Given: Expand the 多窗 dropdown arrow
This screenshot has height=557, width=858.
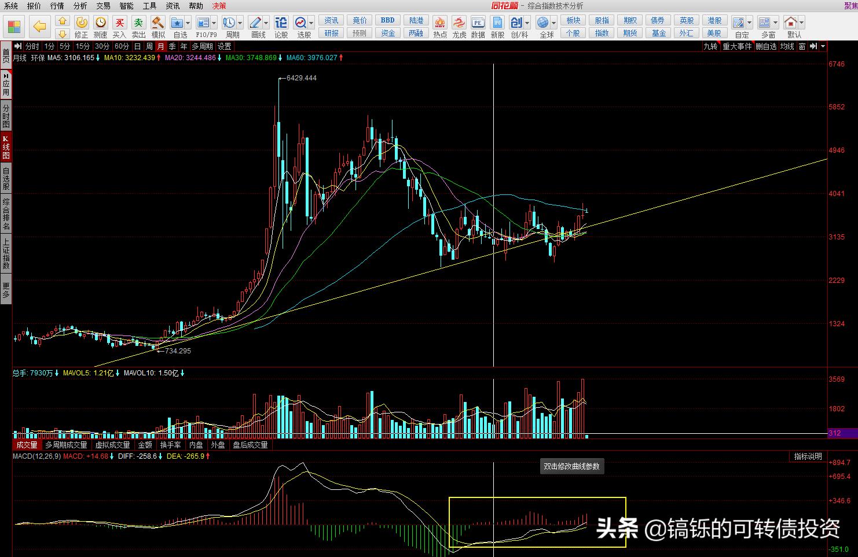Looking at the screenshot, I should (776, 23).
